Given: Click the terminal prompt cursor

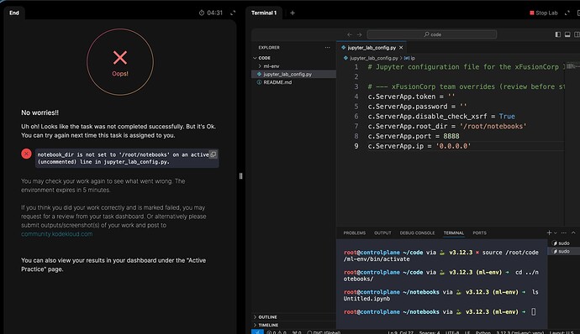Looking at the screenshot, I should pos(534,312).
